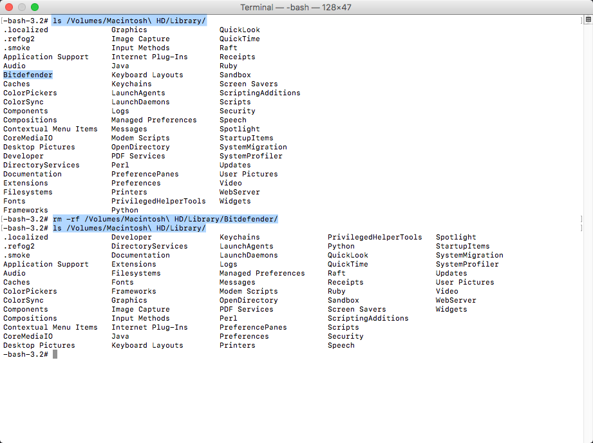Select the highlighted rm -rf command line

pos(165,219)
